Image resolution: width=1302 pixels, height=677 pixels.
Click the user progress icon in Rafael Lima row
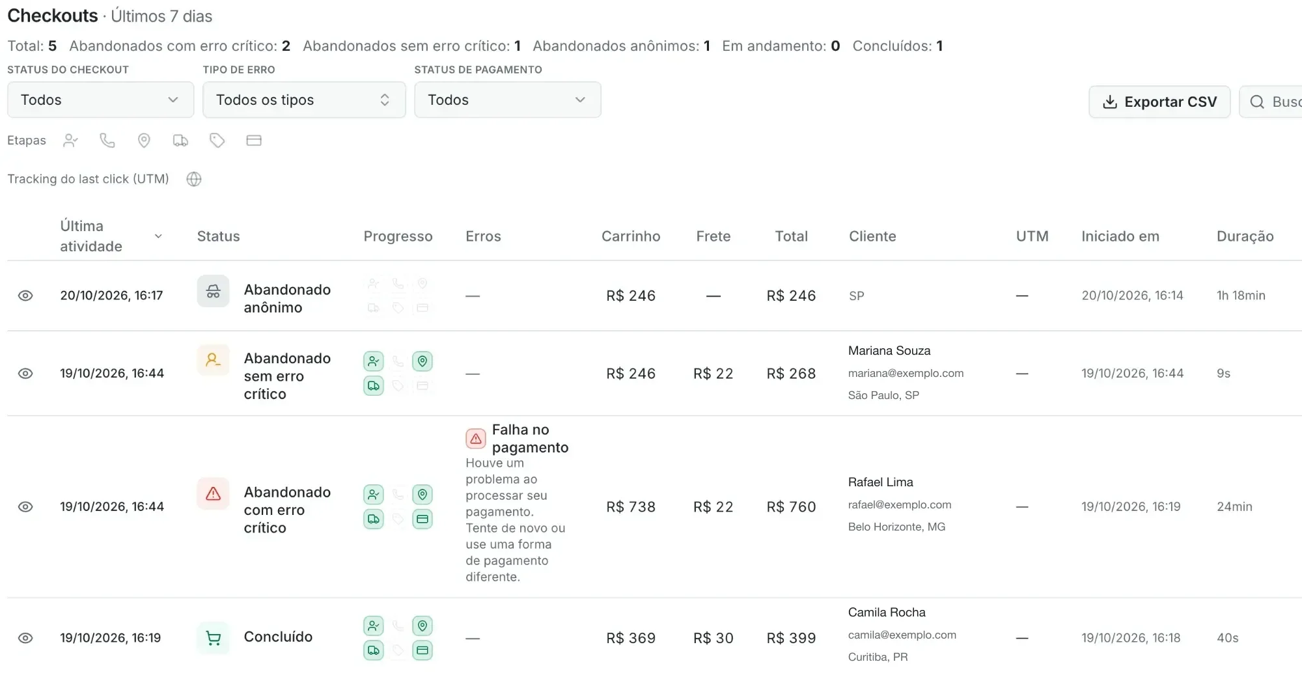pos(374,495)
